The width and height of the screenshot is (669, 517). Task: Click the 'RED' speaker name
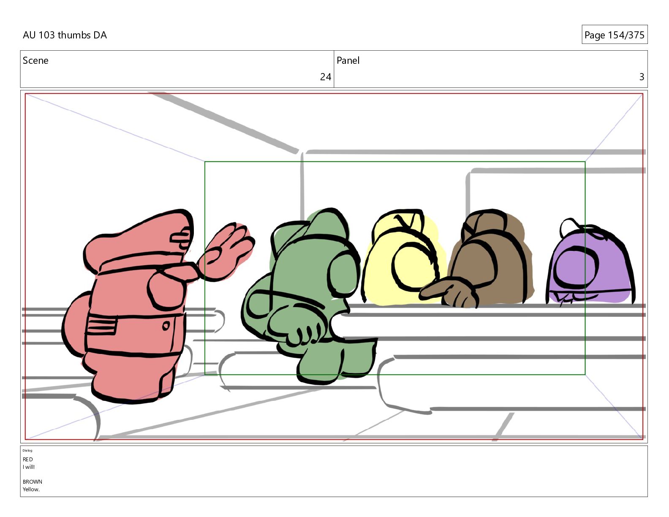tap(28, 459)
